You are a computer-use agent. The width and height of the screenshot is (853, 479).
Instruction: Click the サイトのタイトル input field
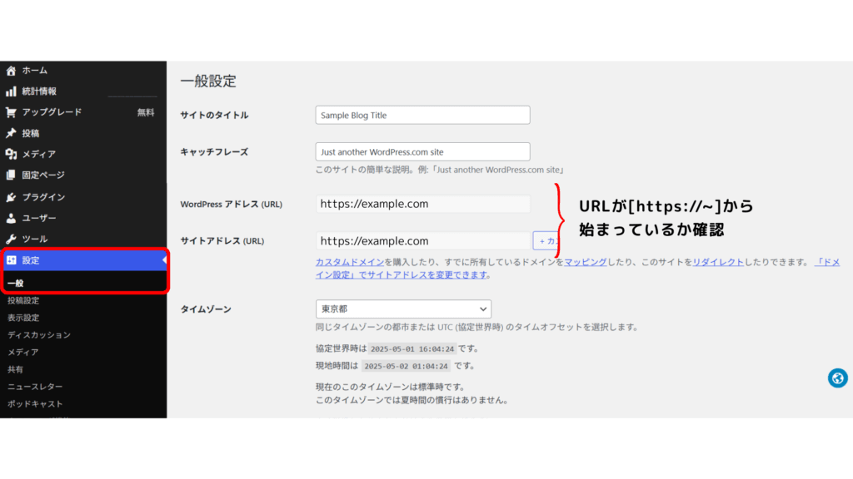[422, 115]
